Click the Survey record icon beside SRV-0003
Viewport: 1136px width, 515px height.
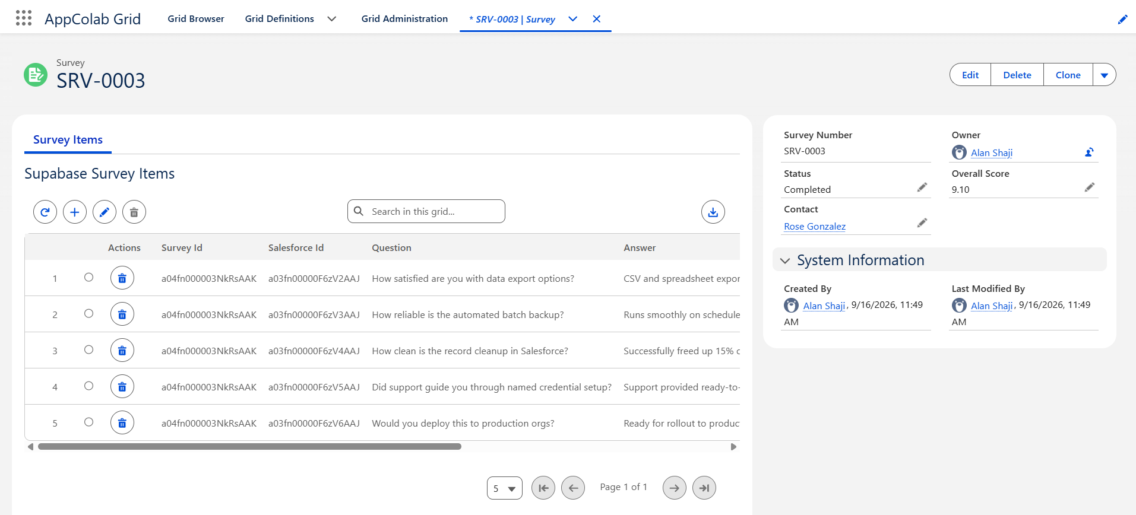pyautogui.click(x=36, y=75)
